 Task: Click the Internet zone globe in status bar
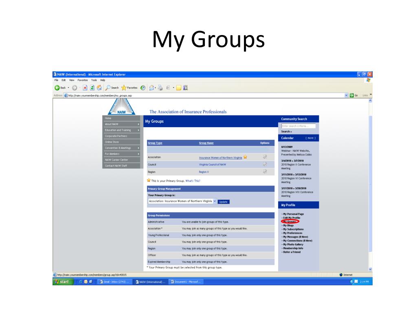coord(341,275)
